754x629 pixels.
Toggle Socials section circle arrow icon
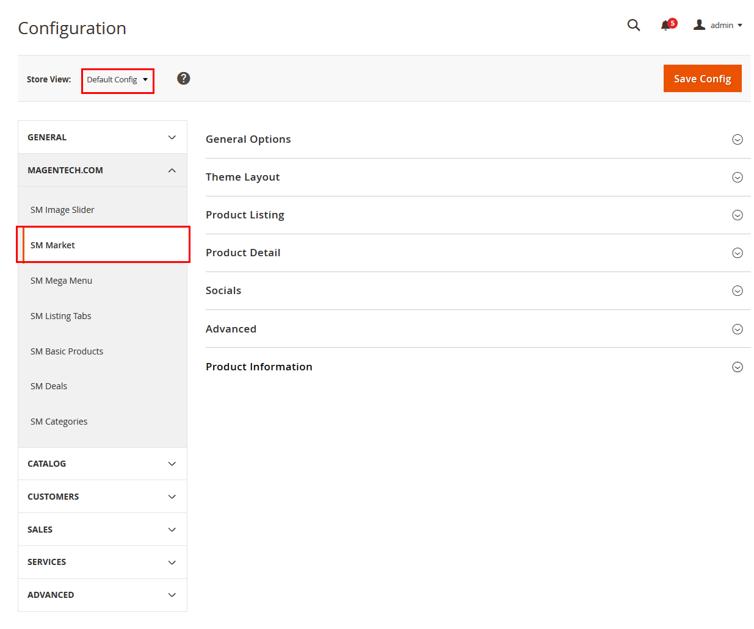(737, 291)
